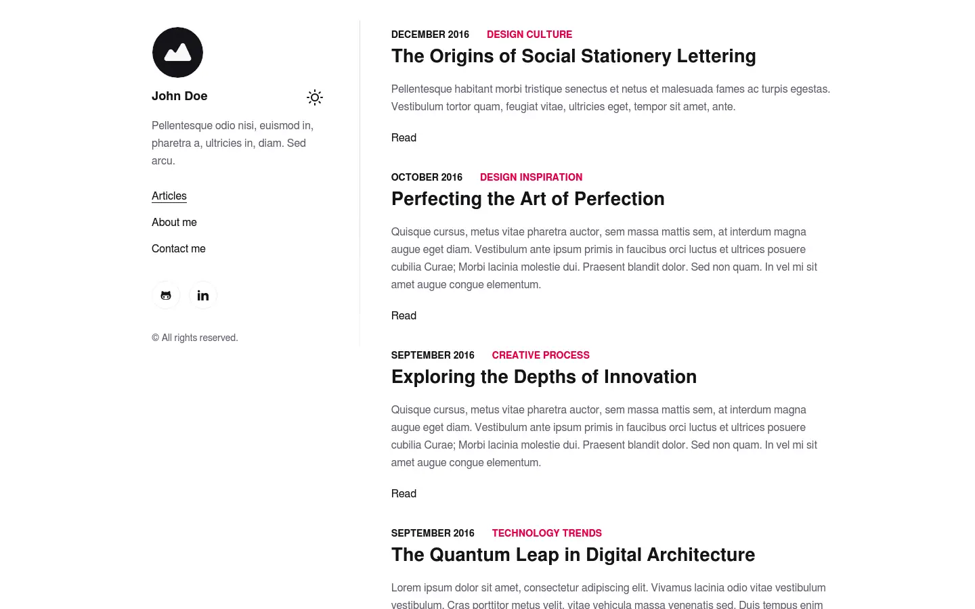Open the Contact me page
The image size is (975, 609).
pos(179,249)
